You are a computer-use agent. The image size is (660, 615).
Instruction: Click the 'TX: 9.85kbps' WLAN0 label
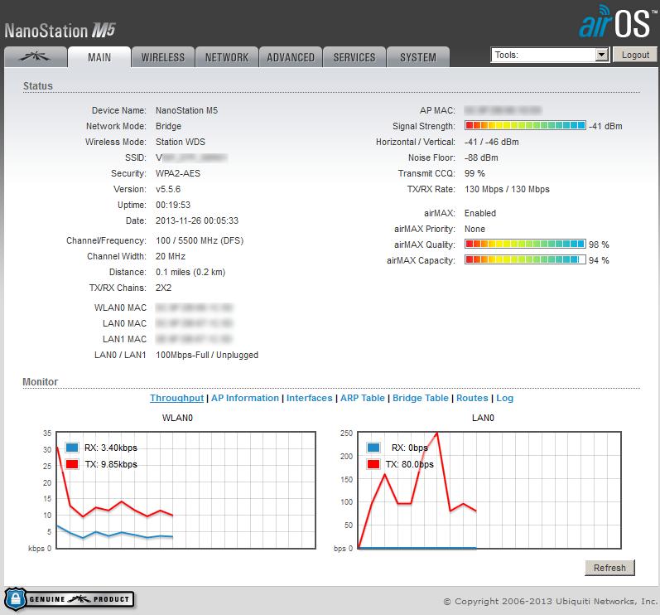tap(111, 464)
